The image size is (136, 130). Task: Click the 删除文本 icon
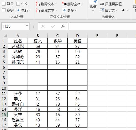pyautogui.click(x=38, y=4)
